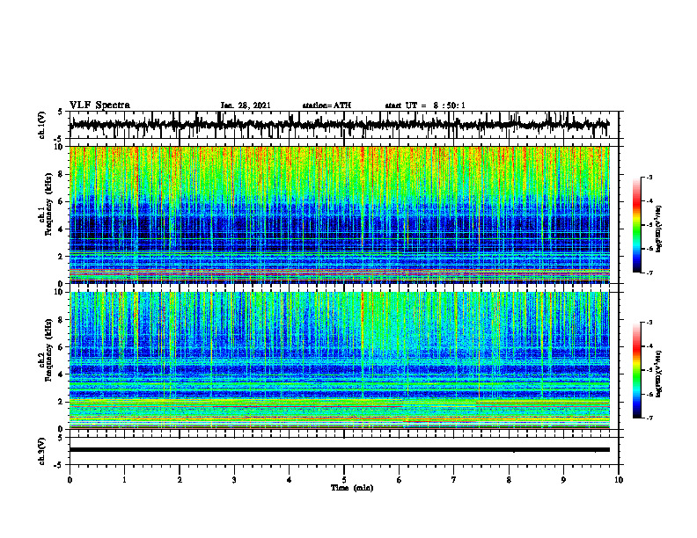The width and height of the screenshot is (697, 538).
Task: Click the 'ch.1(V)' axis label
Action: (42, 125)
